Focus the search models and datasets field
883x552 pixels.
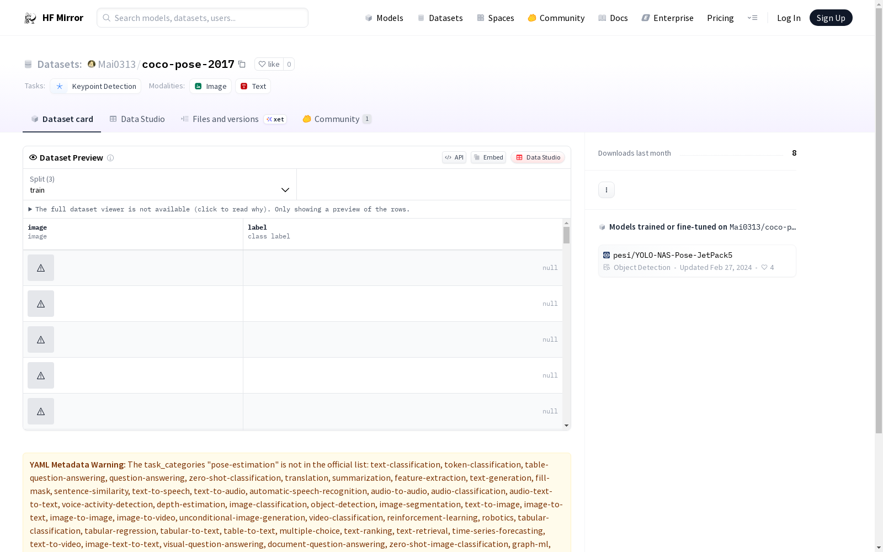point(203,18)
